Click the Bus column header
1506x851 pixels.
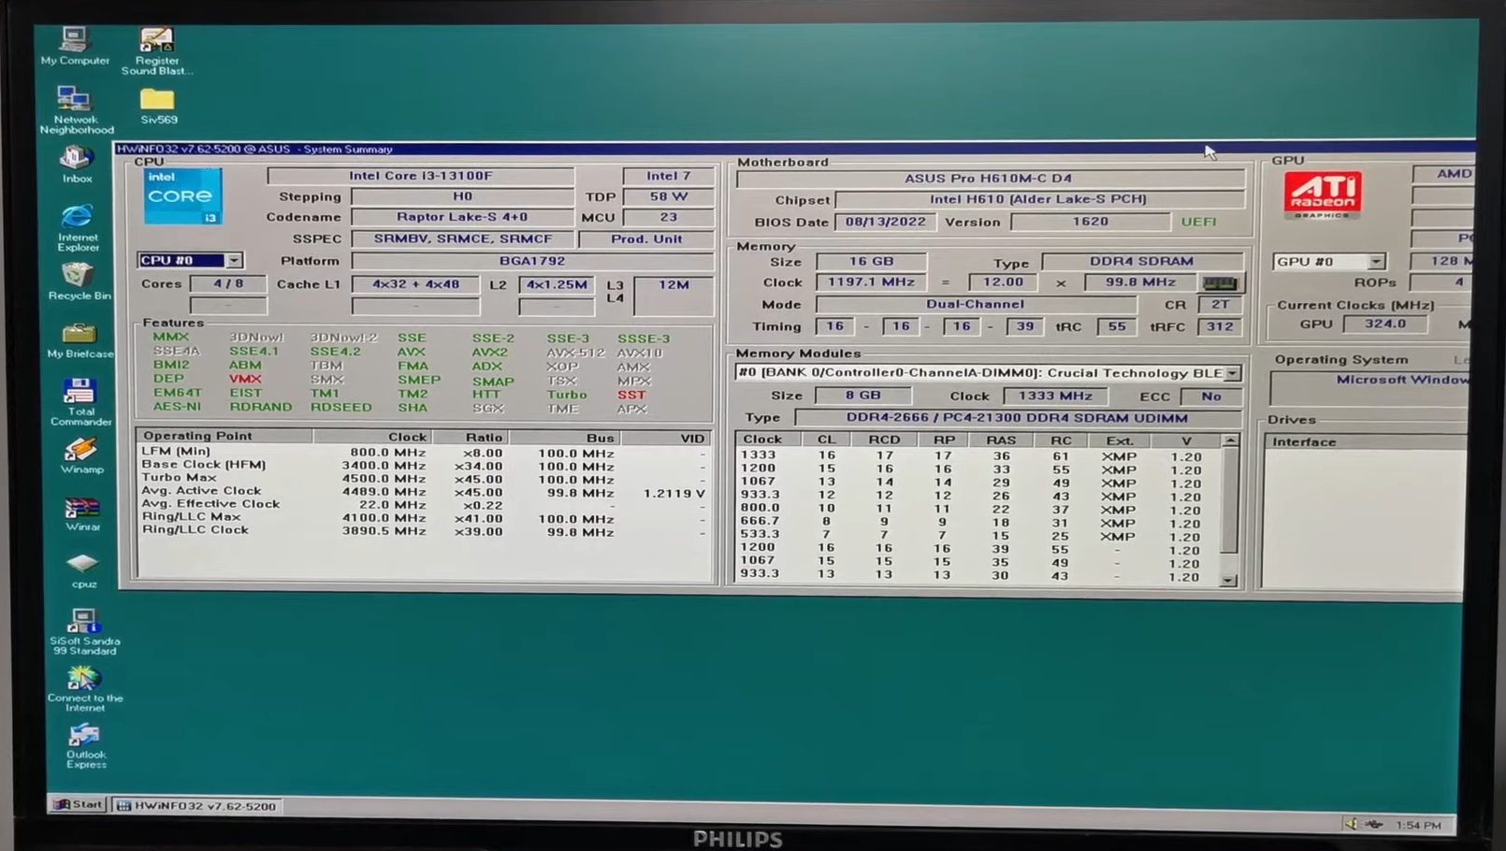564,438
